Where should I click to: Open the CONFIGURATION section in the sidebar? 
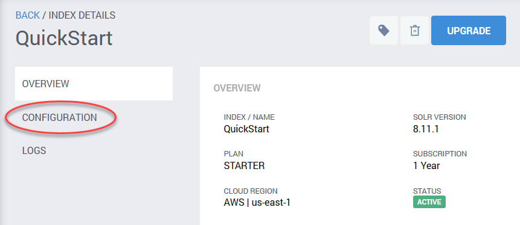coord(60,117)
